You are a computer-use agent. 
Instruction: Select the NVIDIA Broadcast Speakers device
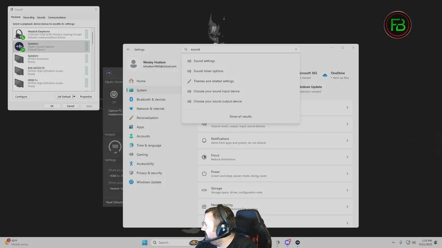(51, 59)
